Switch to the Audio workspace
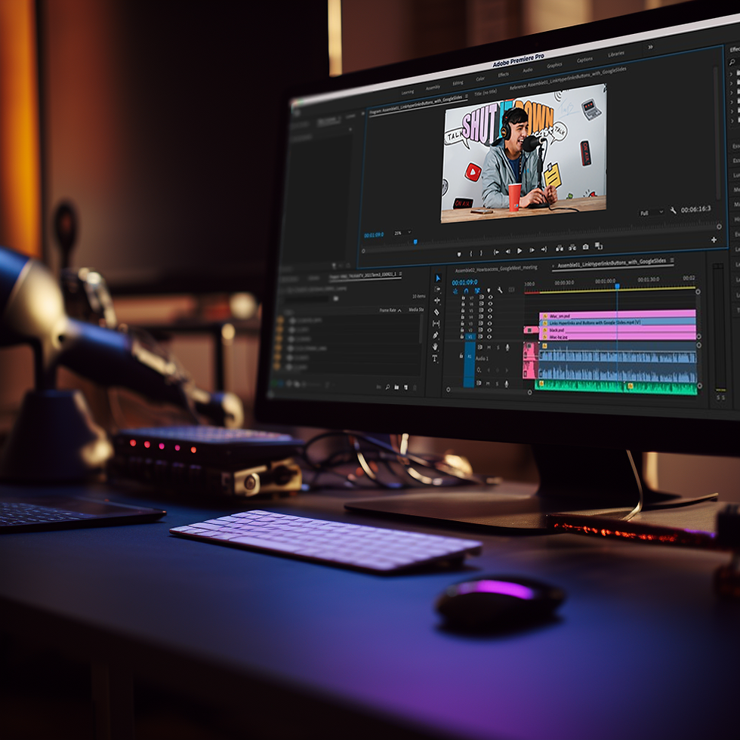The image size is (740, 740). [528, 69]
